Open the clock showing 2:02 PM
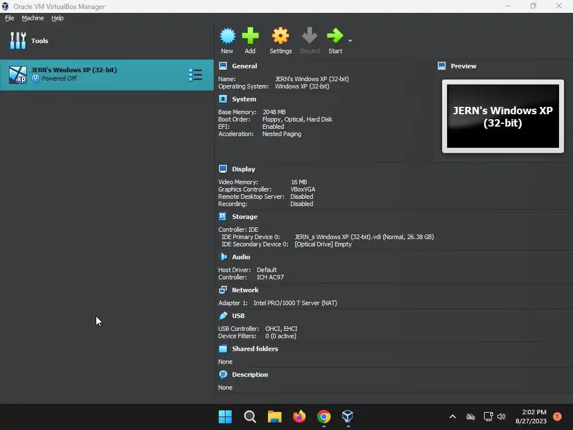573x430 pixels. point(531,417)
